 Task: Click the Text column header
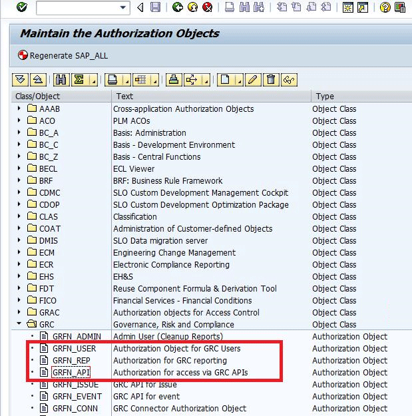point(211,96)
